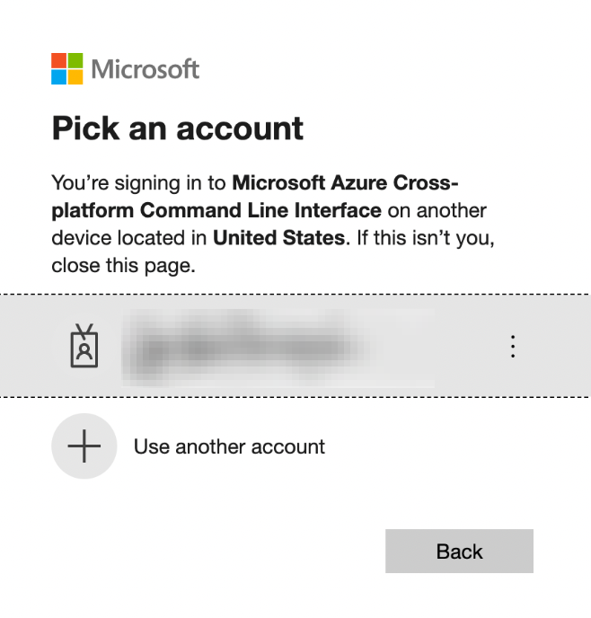Click the "close this page." text
591x618 pixels.
(x=123, y=266)
